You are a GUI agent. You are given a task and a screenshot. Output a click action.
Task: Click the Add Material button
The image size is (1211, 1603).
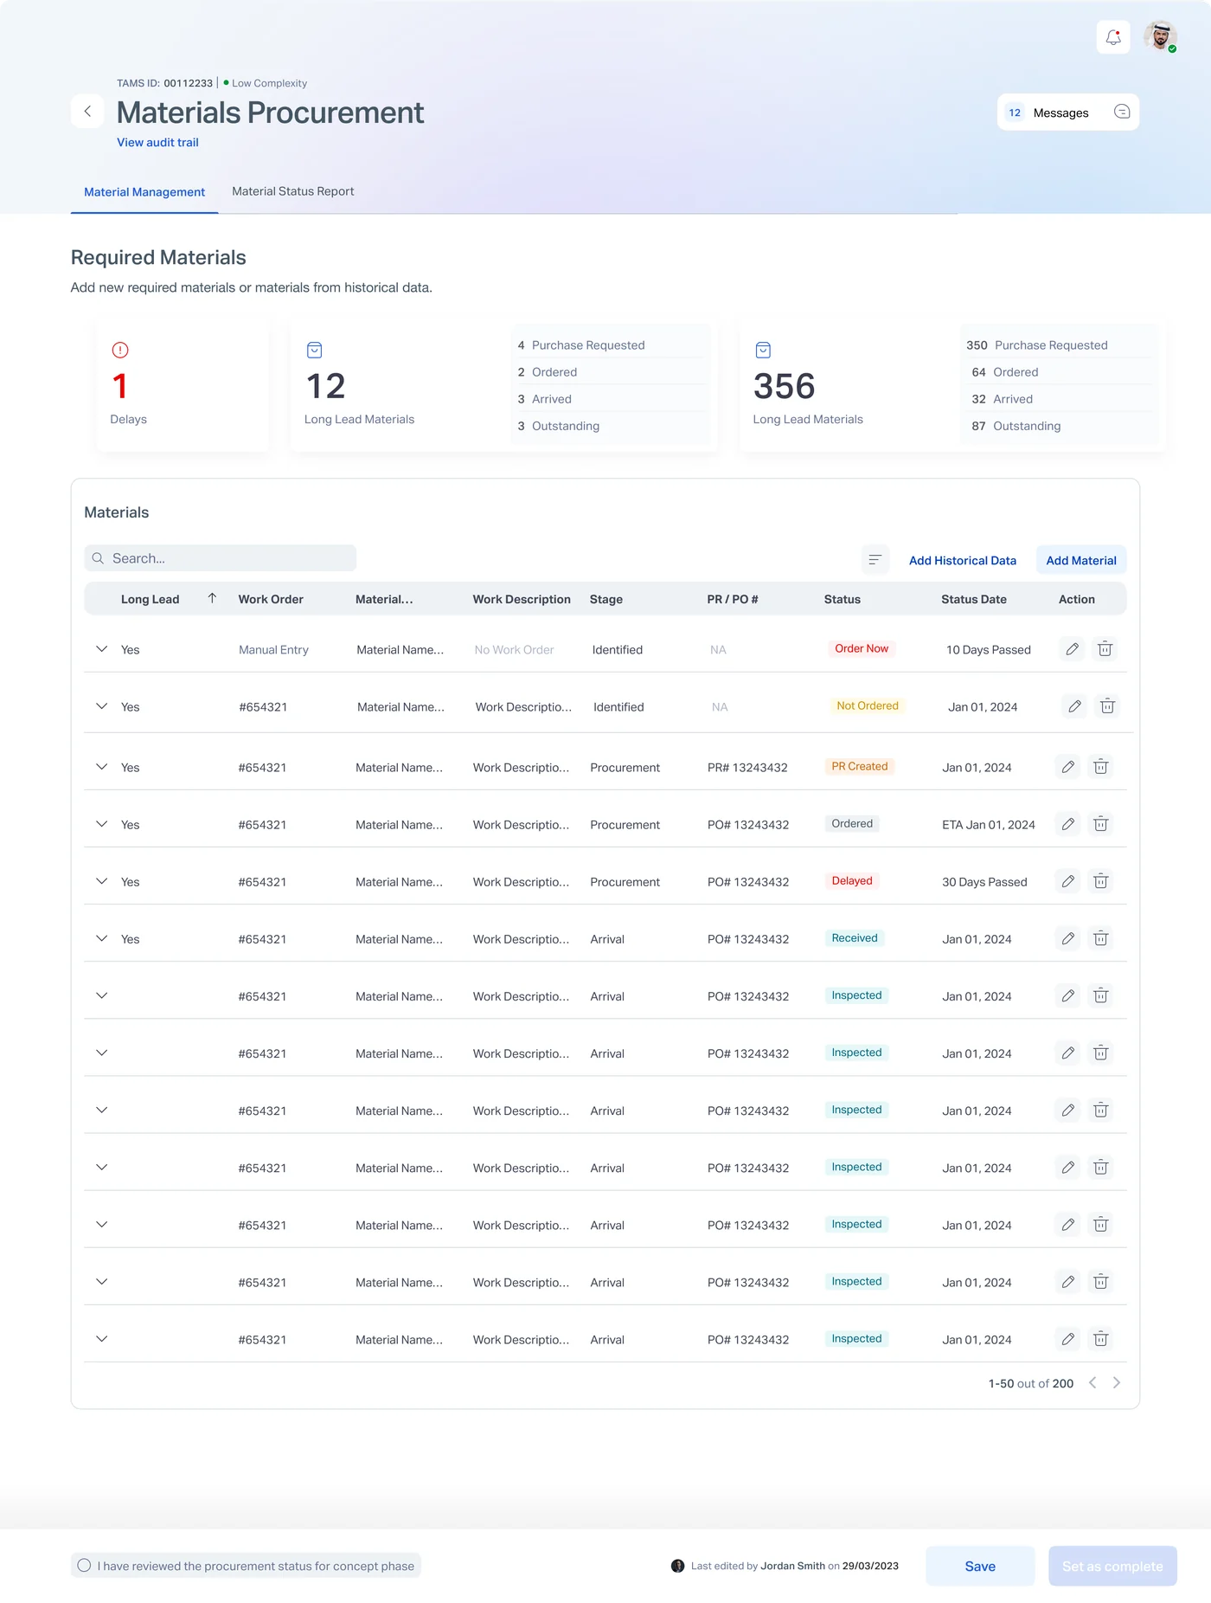1081,560
